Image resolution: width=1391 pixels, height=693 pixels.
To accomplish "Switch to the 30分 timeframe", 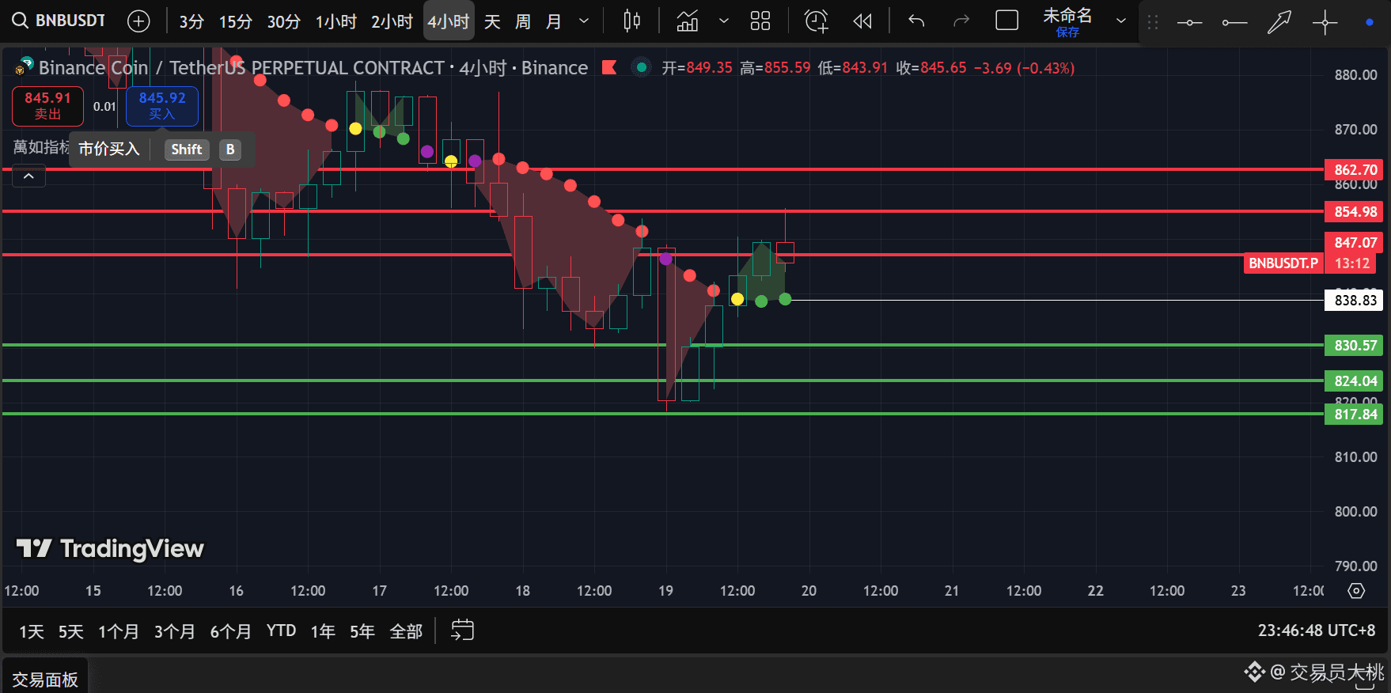I will (x=284, y=21).
